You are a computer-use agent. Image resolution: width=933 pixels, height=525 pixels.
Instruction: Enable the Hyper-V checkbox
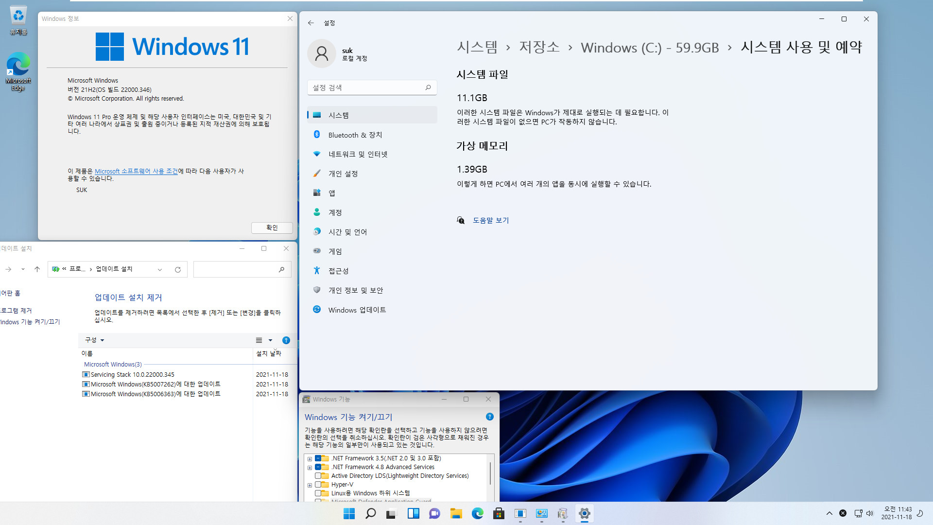coord(318,485)
